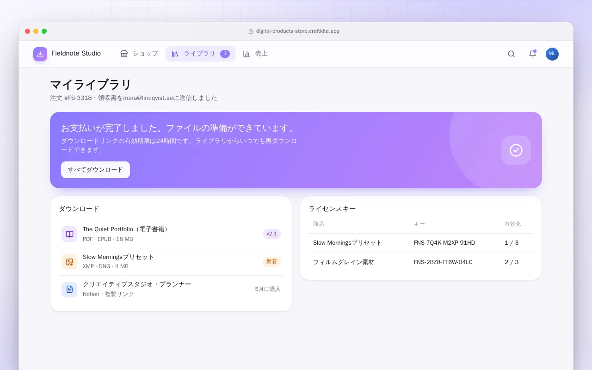Open the search magnifier icon

point(511,54)
